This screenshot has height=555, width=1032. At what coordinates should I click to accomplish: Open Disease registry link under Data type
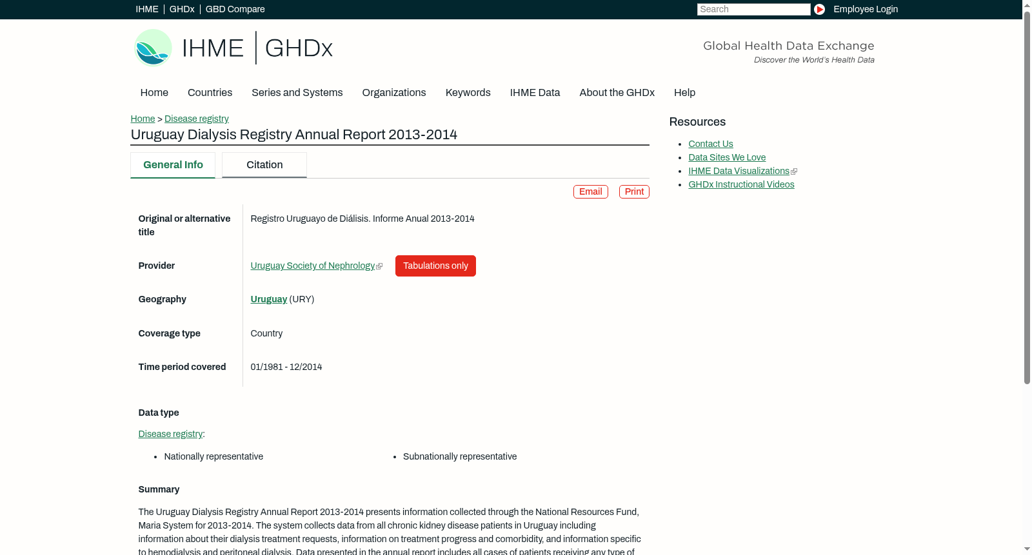[x=170, y=434]
